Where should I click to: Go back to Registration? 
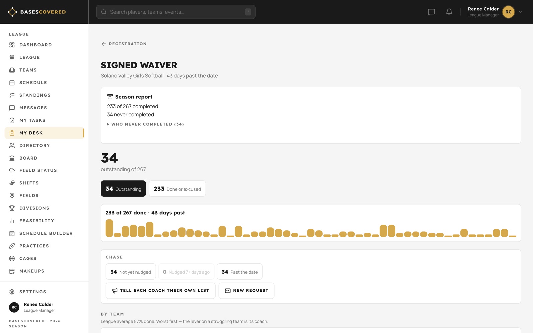124,44
